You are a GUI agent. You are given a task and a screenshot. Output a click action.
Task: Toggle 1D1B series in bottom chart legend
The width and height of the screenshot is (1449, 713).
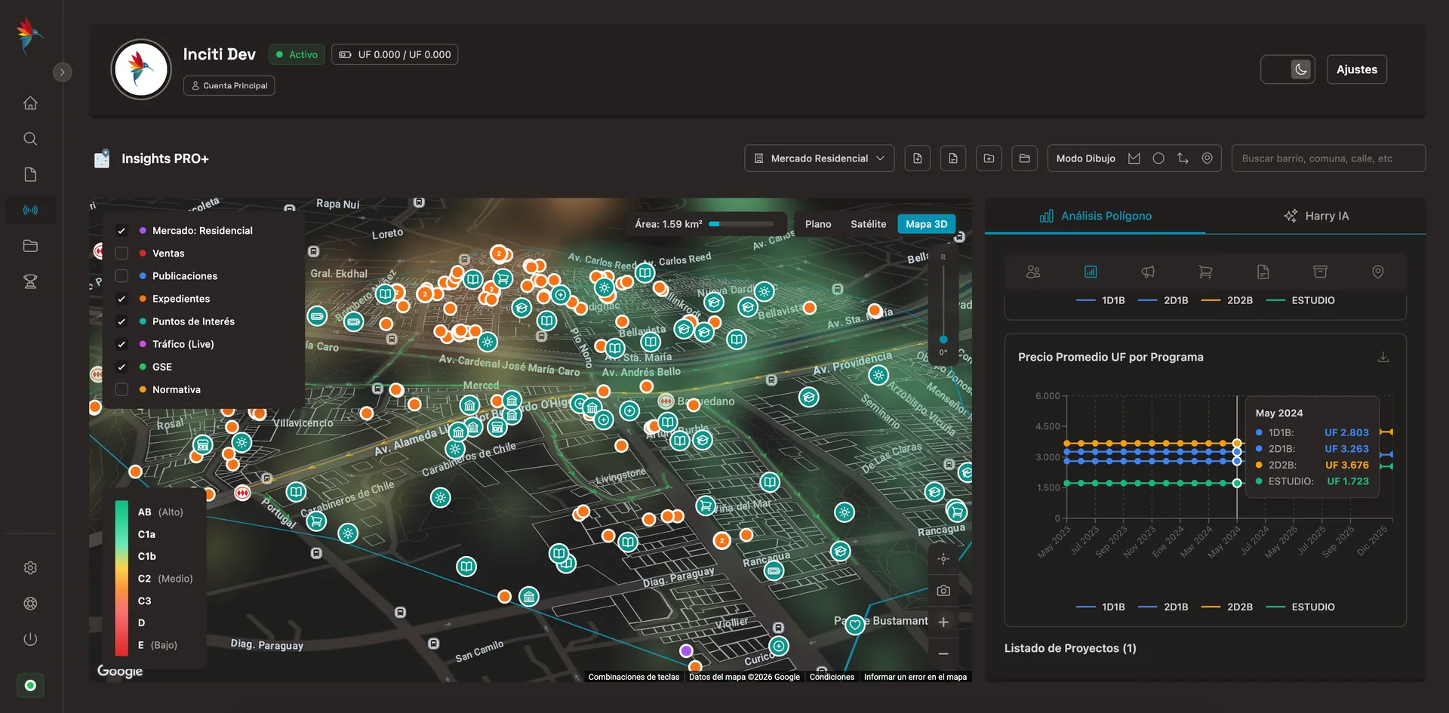(1100, 607)
